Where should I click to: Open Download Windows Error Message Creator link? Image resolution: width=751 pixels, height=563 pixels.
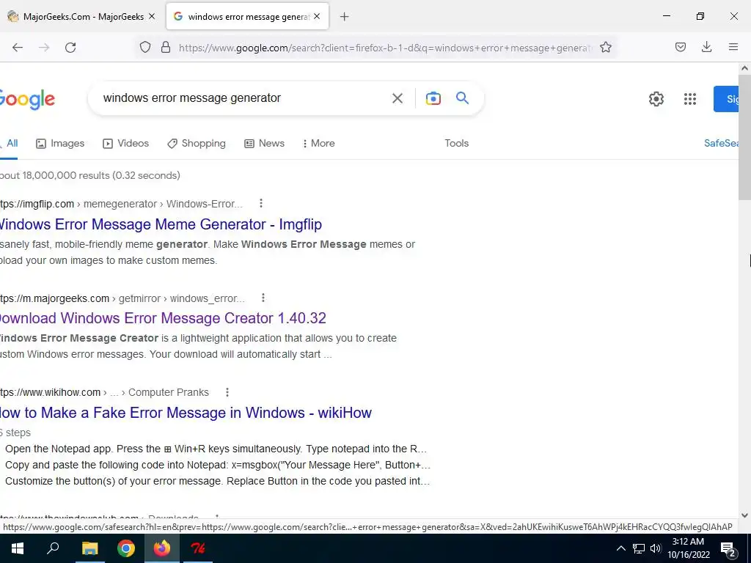coord(163,318)
